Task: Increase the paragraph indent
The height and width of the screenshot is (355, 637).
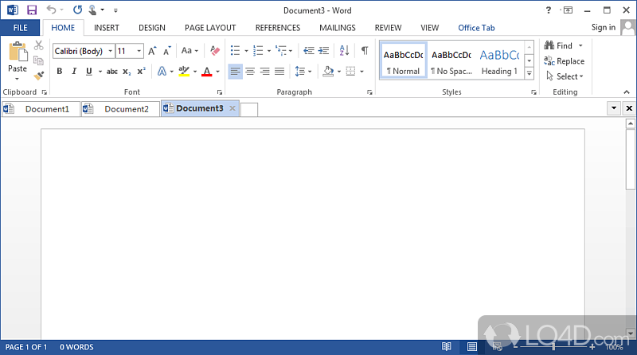Action: click(x=324, y=51)
